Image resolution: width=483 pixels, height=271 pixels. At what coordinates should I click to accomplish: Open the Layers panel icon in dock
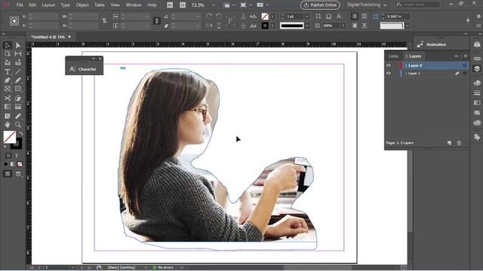point(477,69)
